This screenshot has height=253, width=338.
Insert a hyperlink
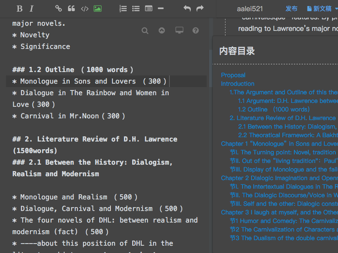pos(59,9)
